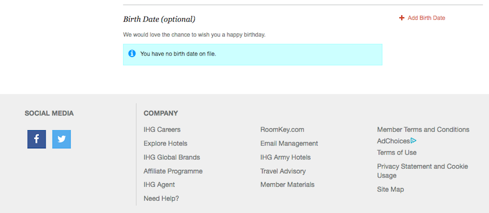Image resolution: width=489 pixels, height=213 pixels.
Task: Read Member Terms and Conditions
Action: [423, 130]
